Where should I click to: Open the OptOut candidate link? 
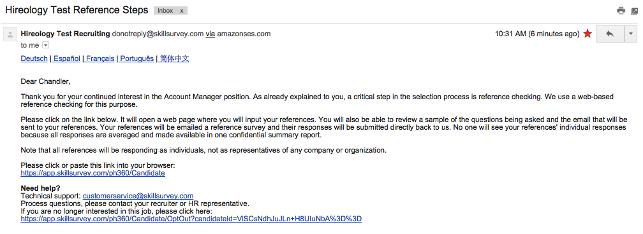(x=191, y=219)
